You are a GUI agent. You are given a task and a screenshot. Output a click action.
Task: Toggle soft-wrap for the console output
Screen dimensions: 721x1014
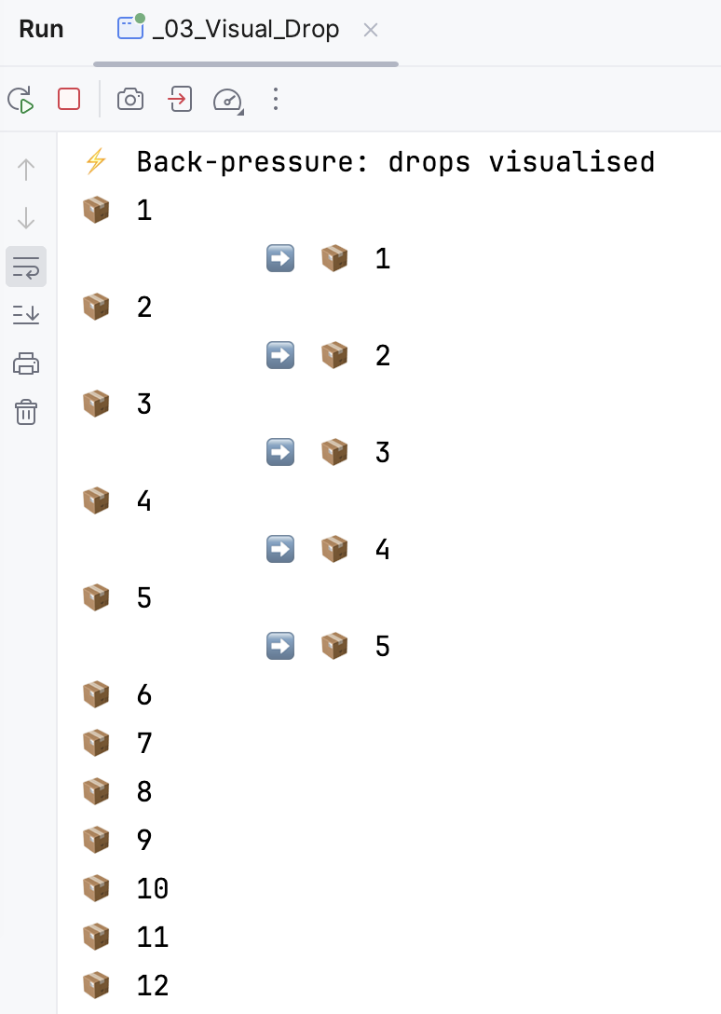25,267
